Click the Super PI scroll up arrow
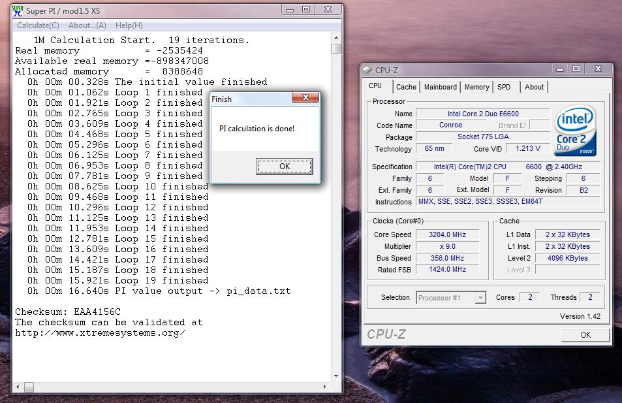The width and height of the screenshot is (622, 403). pos(336,38)
